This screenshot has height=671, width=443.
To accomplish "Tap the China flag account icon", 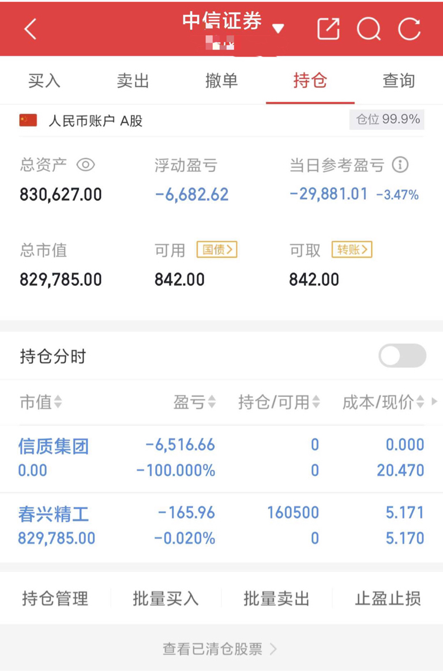I will 28,120.
